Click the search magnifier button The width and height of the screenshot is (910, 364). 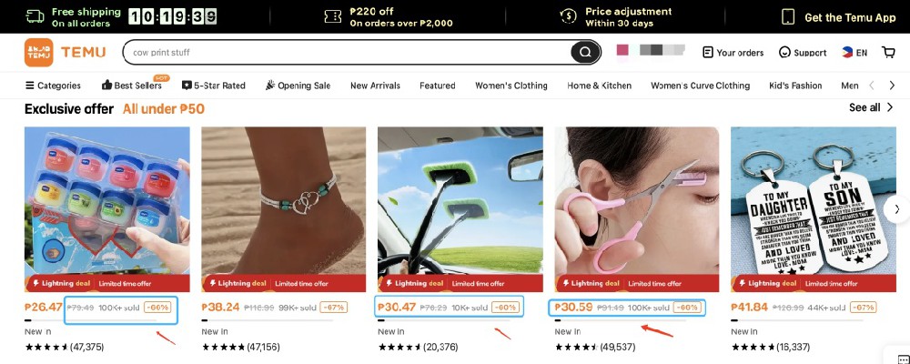(585, 52)
